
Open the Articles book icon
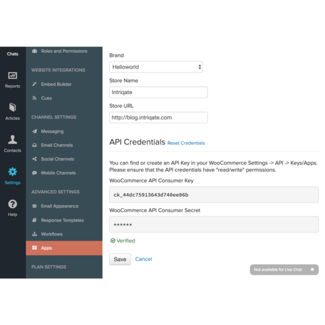click(x=13, y=107)
